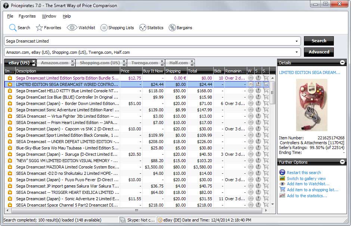351x226 pixels.
Task: Click the item icon of Sports Edition Bundle row
Action: 10,78
